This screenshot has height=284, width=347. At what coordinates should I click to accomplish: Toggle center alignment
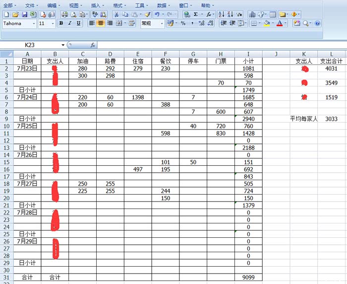point(101,23)
